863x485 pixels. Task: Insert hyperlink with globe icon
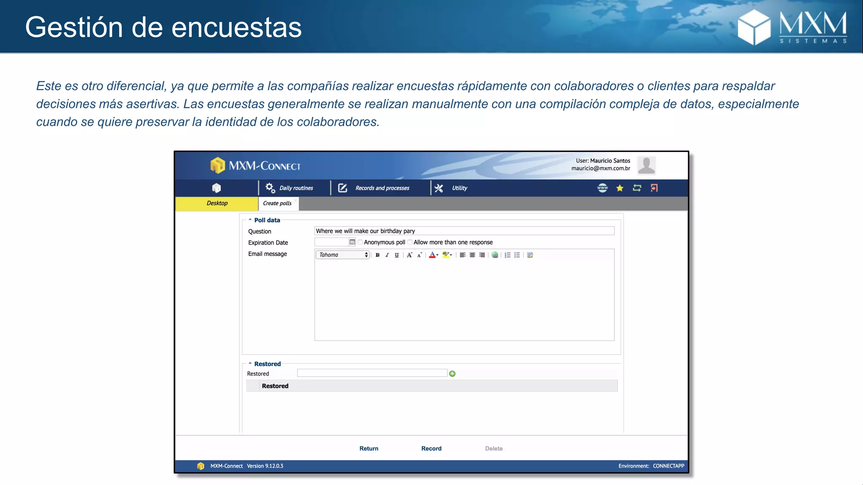495,255
